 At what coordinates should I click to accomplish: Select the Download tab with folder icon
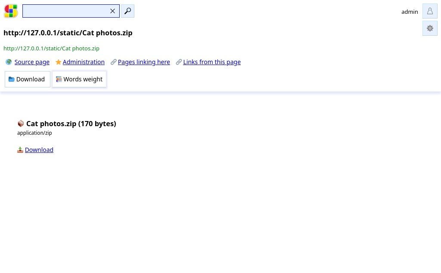(x=28, y=79)
